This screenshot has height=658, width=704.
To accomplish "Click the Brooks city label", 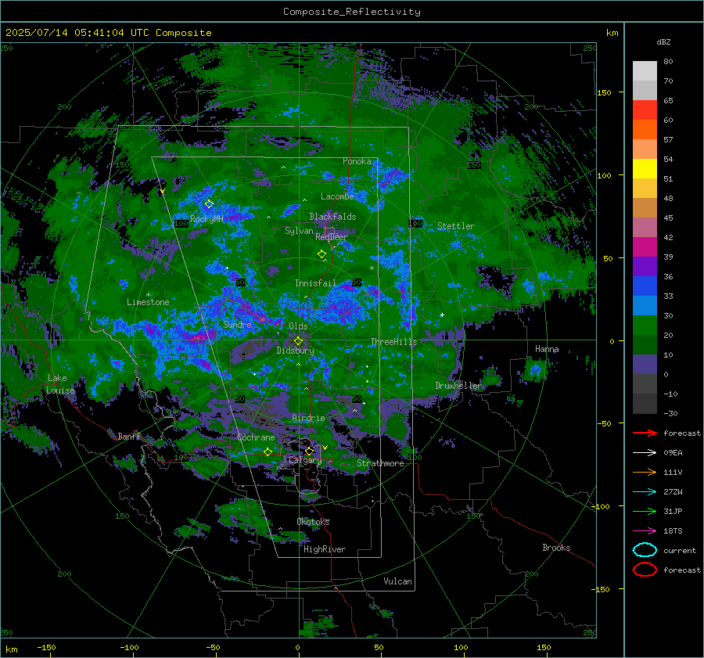I will point(556,548).
